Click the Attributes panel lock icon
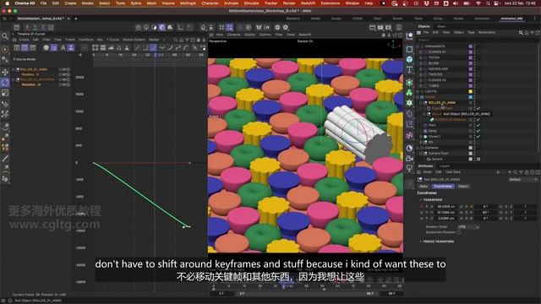This screenshot has height=304, width=541. pyautogui.click(x=527, y=172)
